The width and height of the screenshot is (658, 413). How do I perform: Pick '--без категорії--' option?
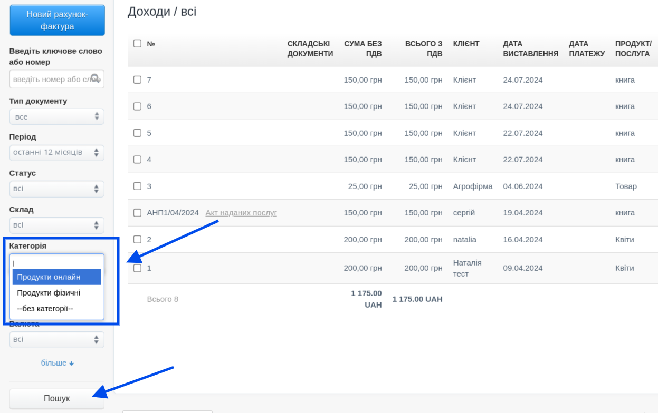56,308
